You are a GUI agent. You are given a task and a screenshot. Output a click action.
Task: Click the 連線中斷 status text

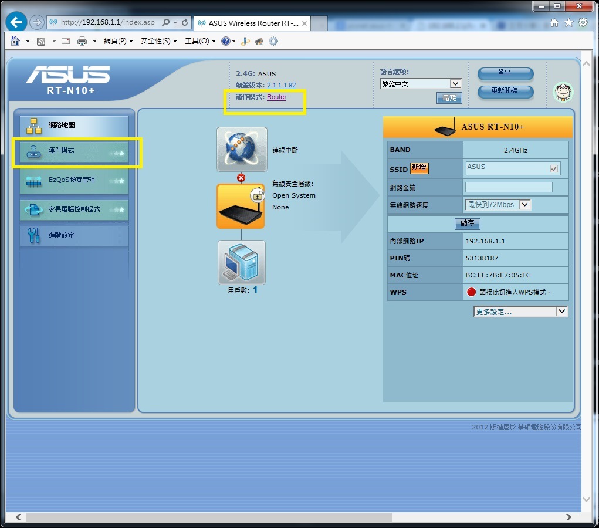(x=285, y=150)
